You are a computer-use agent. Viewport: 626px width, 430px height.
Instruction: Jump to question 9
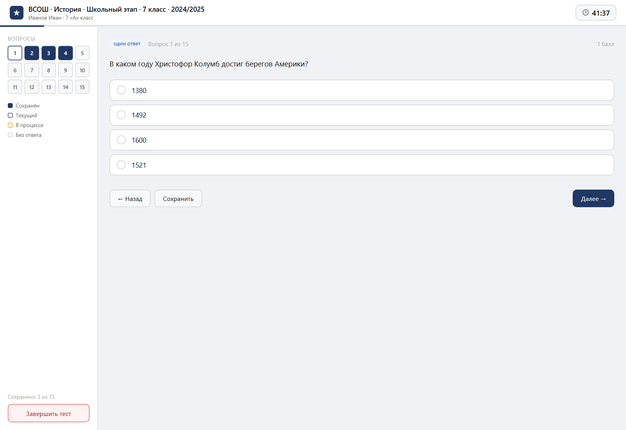(x=65, y=70)
